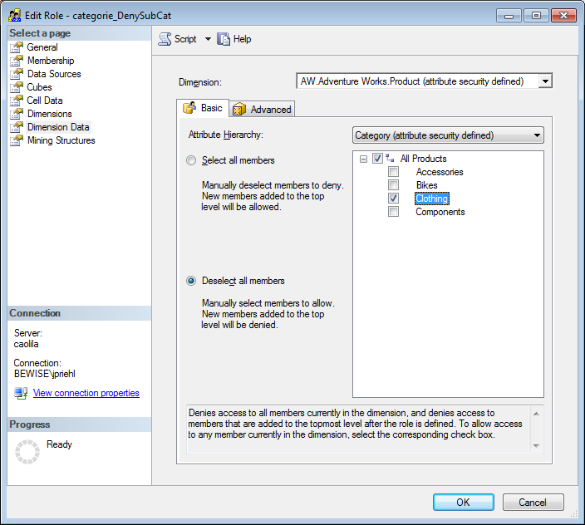
Task: Check the Accessories member checkbox
Action: point(394,172)
